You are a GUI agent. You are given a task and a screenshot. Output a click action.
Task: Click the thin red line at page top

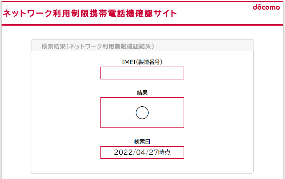click(142, 1)
